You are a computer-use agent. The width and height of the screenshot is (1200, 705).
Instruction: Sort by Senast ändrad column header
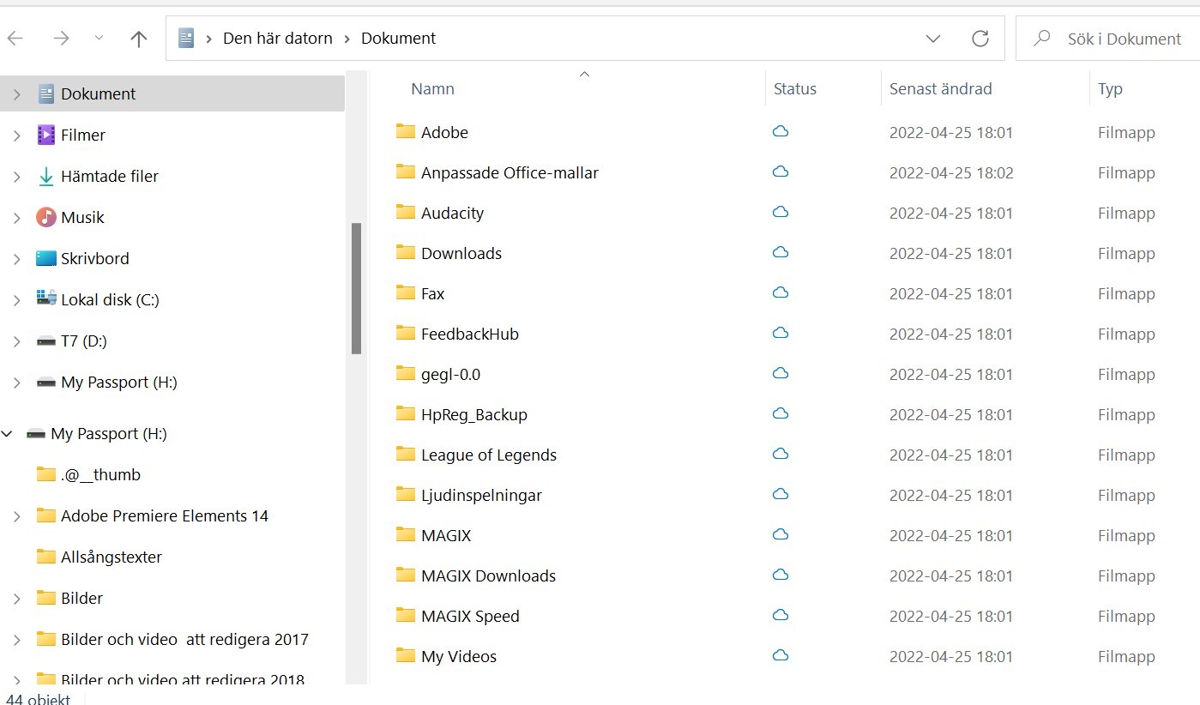[940, 89]
